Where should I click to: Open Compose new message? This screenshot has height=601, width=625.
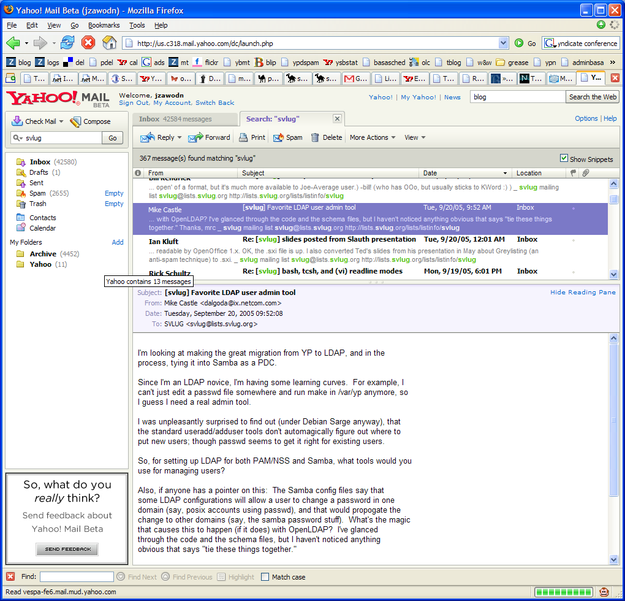pos(90,121)
